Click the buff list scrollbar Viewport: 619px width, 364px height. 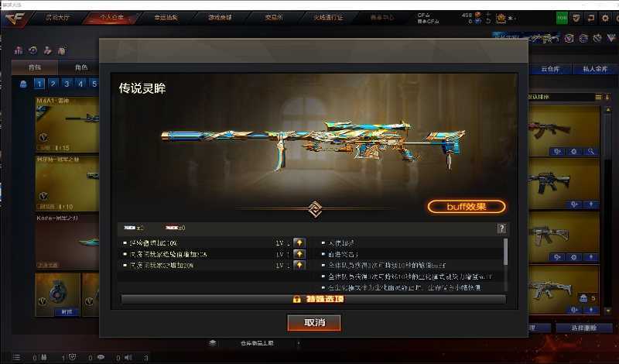coord(505,252)
